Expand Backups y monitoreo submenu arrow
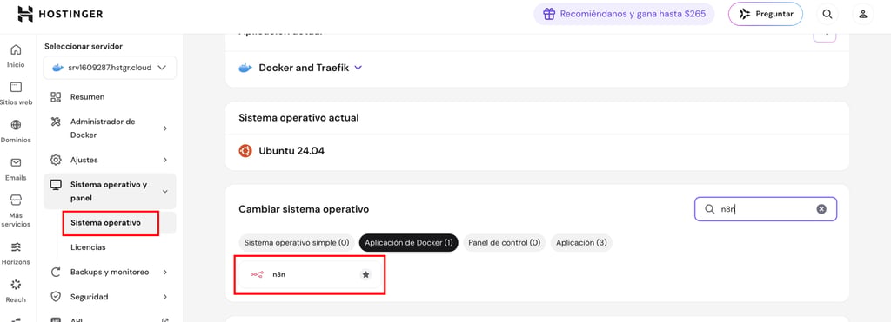 165,273
